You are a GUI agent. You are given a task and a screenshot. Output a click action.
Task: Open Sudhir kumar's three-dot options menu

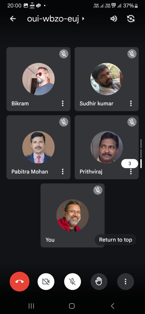point(131,103)
